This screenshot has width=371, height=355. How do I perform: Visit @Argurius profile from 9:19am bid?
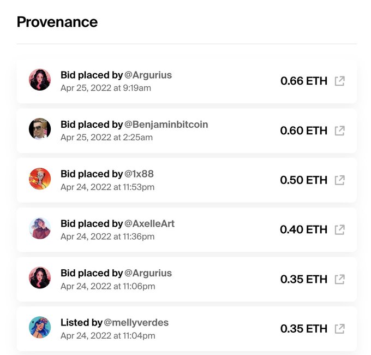(x=148, y=75)
